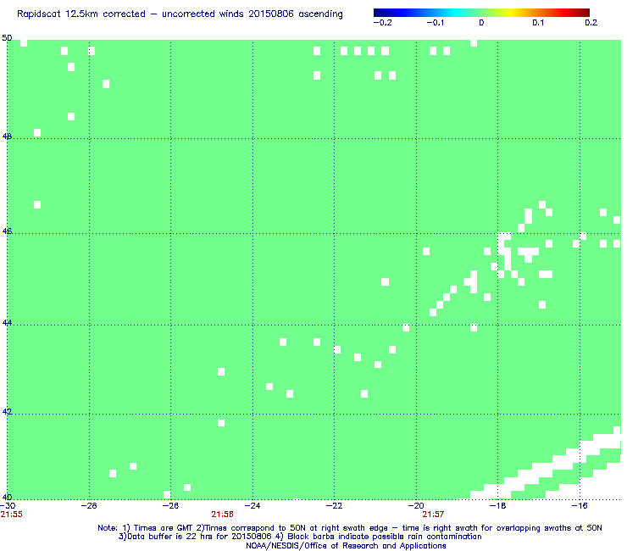Click the longitude label -20
The width and height of the screenshot is (627, 551).
[416, 506]
